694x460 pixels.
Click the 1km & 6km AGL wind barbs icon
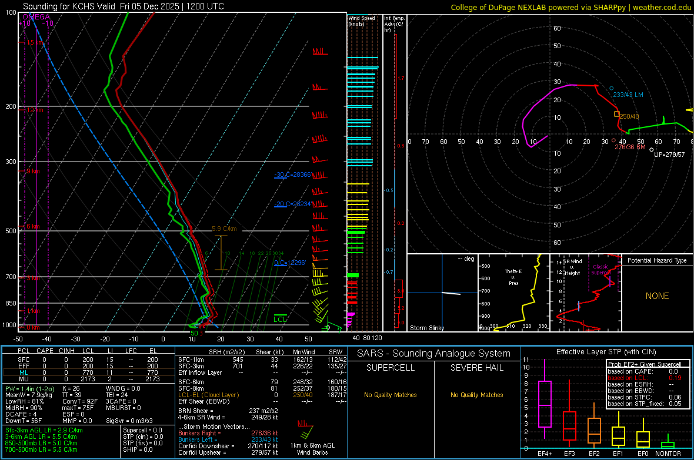pyautogui.click(x=305, y=429)
